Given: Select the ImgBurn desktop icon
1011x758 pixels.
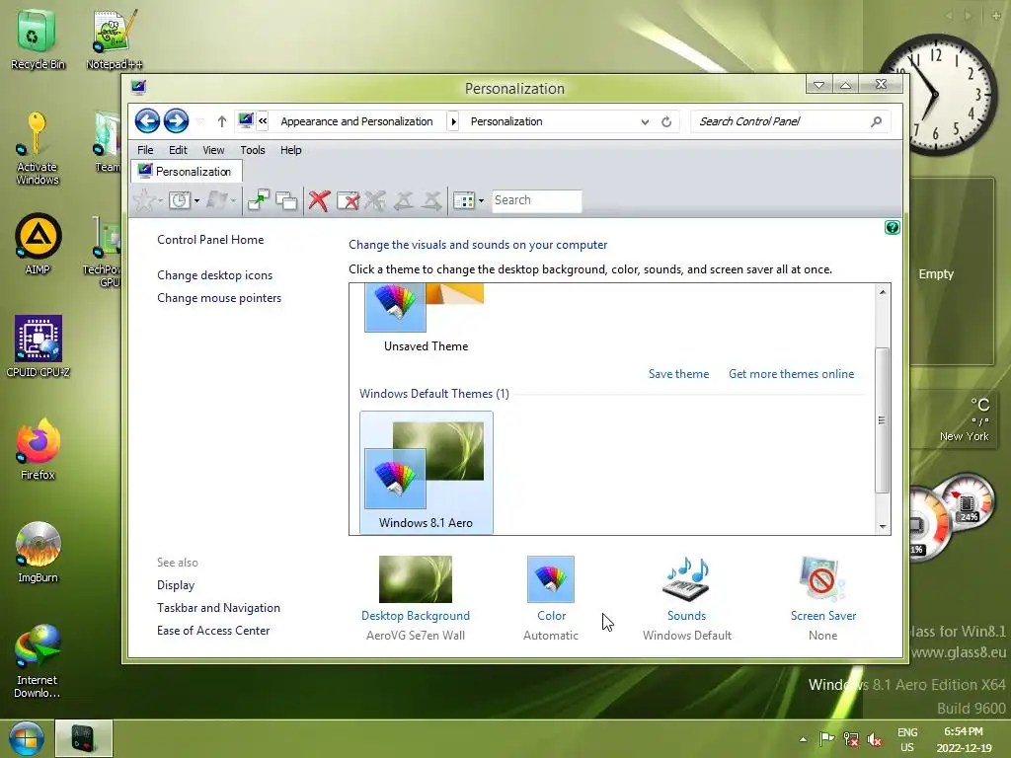Looking at the screenshot, I should 38,552.
